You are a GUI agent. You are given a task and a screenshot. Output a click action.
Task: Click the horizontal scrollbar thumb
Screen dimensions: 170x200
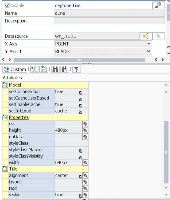[79, 60]
